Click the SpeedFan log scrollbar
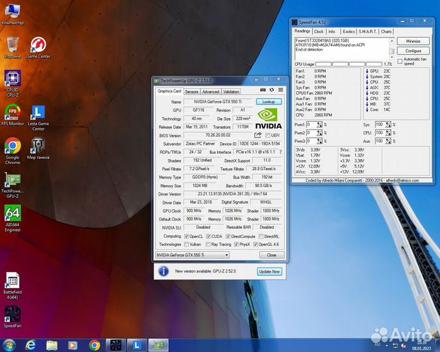 click(392, 48)
